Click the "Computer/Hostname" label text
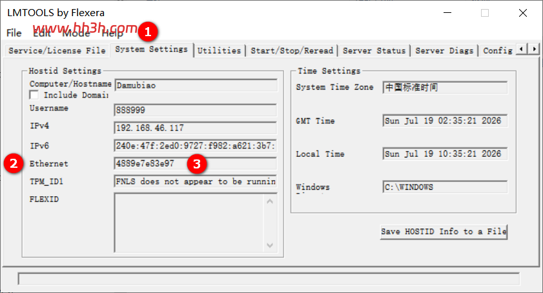The height and width of the screenshot is (293, 543). pyautogui.click(x=70, y=84)
